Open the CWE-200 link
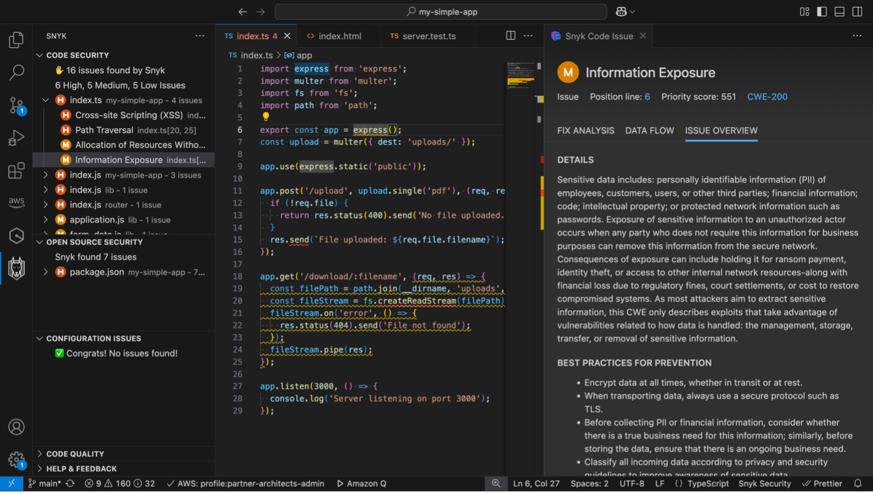873x494 pixels. (x=767, y=96)
